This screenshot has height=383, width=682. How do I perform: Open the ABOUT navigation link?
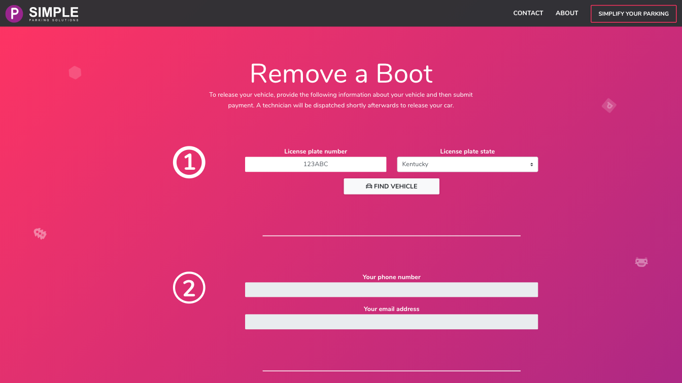click(x=567, y=13)
